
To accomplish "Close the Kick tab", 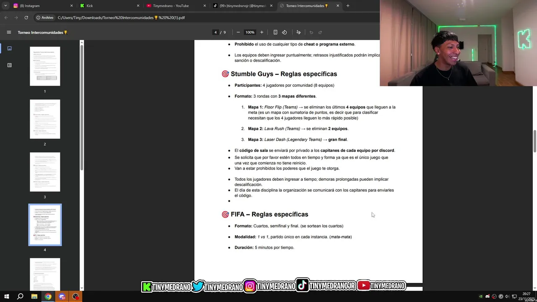I will [138, 6].
